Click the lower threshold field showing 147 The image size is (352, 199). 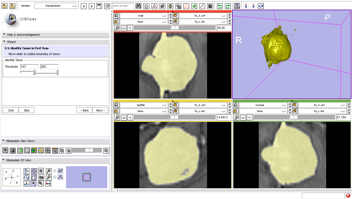click(29, 67)
